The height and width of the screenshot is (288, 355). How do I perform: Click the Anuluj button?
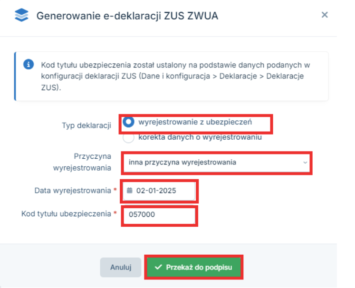click(x=121, y=268)
